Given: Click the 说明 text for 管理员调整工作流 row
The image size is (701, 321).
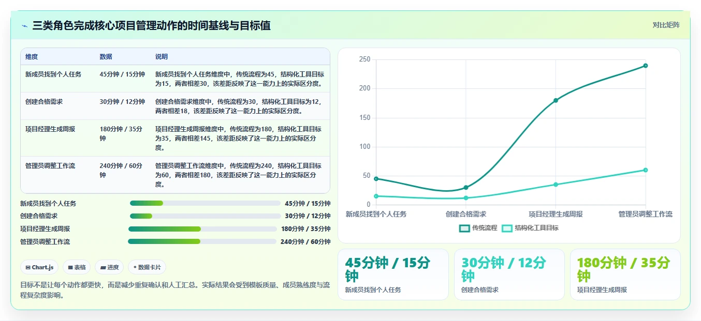Looking at the screenshot, I should pos(238,175).
